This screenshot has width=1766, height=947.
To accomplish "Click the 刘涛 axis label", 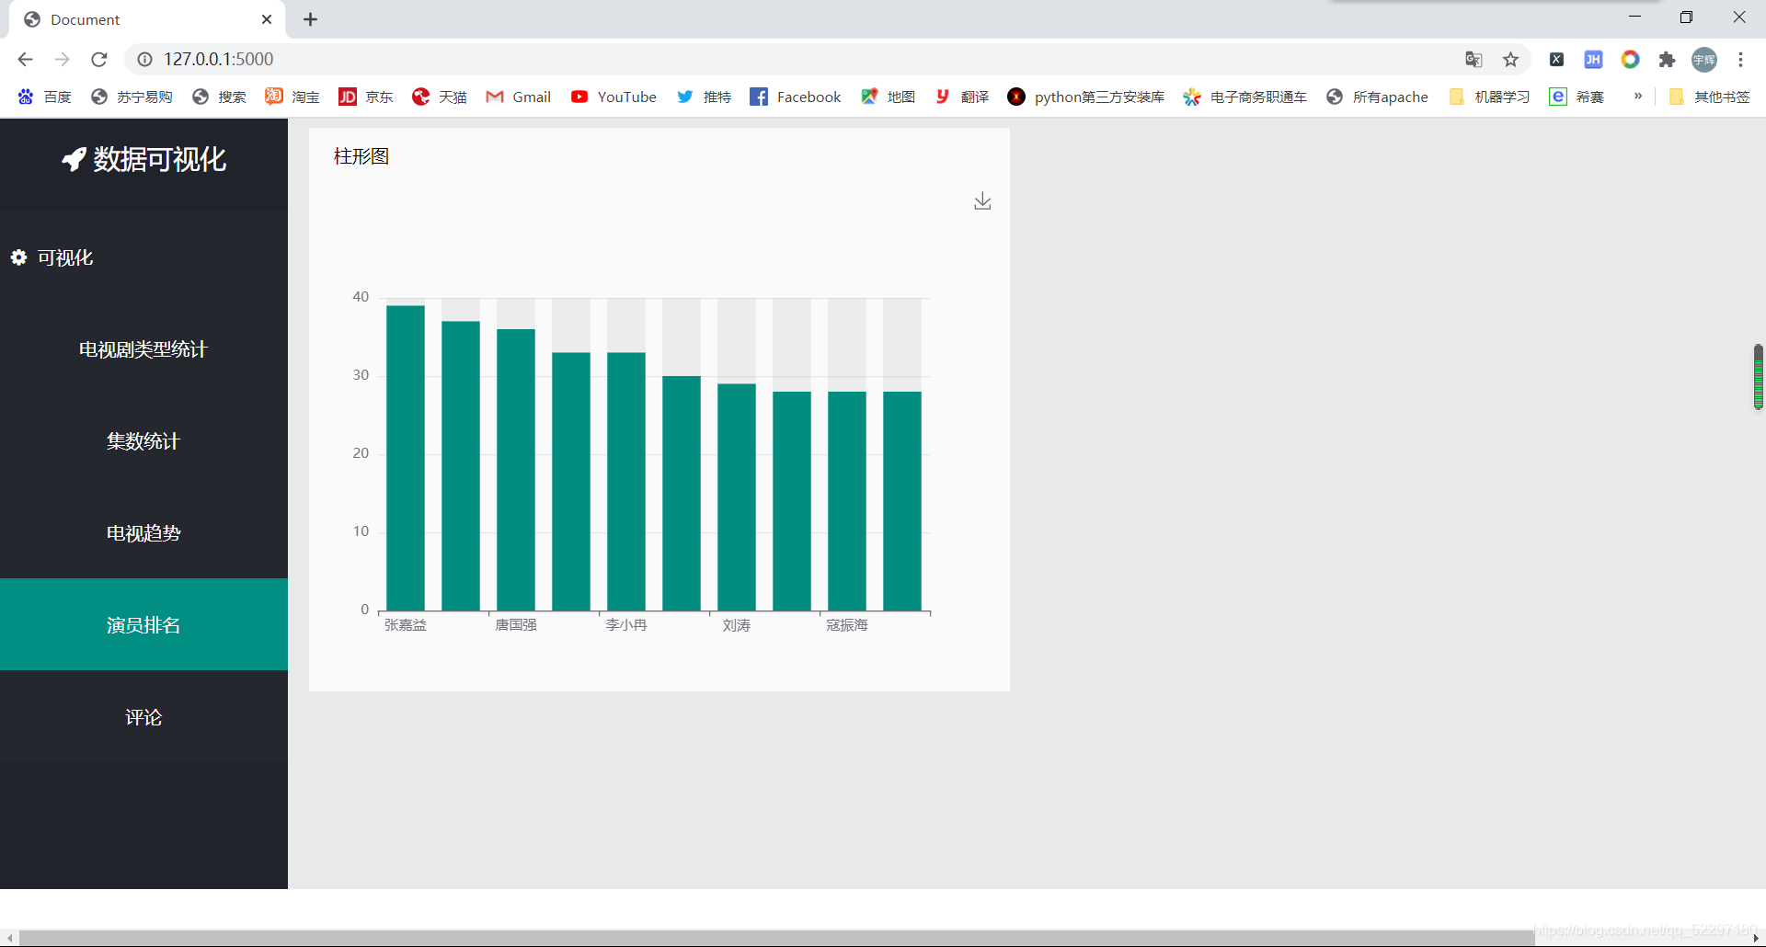I will pos(737,625).
